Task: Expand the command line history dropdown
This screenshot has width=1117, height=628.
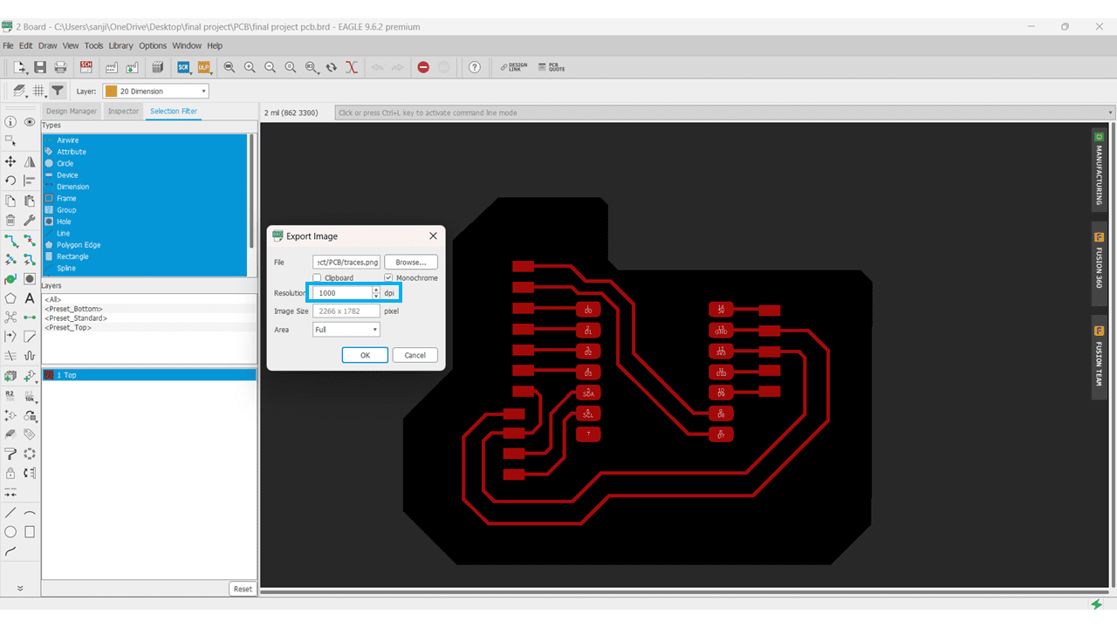Action: tap(1111, 113)
